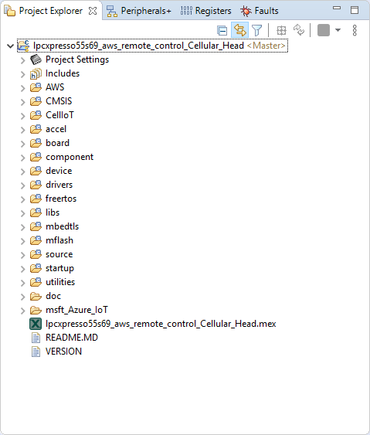Close the Project Explorer tab
The image size is (370, 435).
(x=93, y=11)
